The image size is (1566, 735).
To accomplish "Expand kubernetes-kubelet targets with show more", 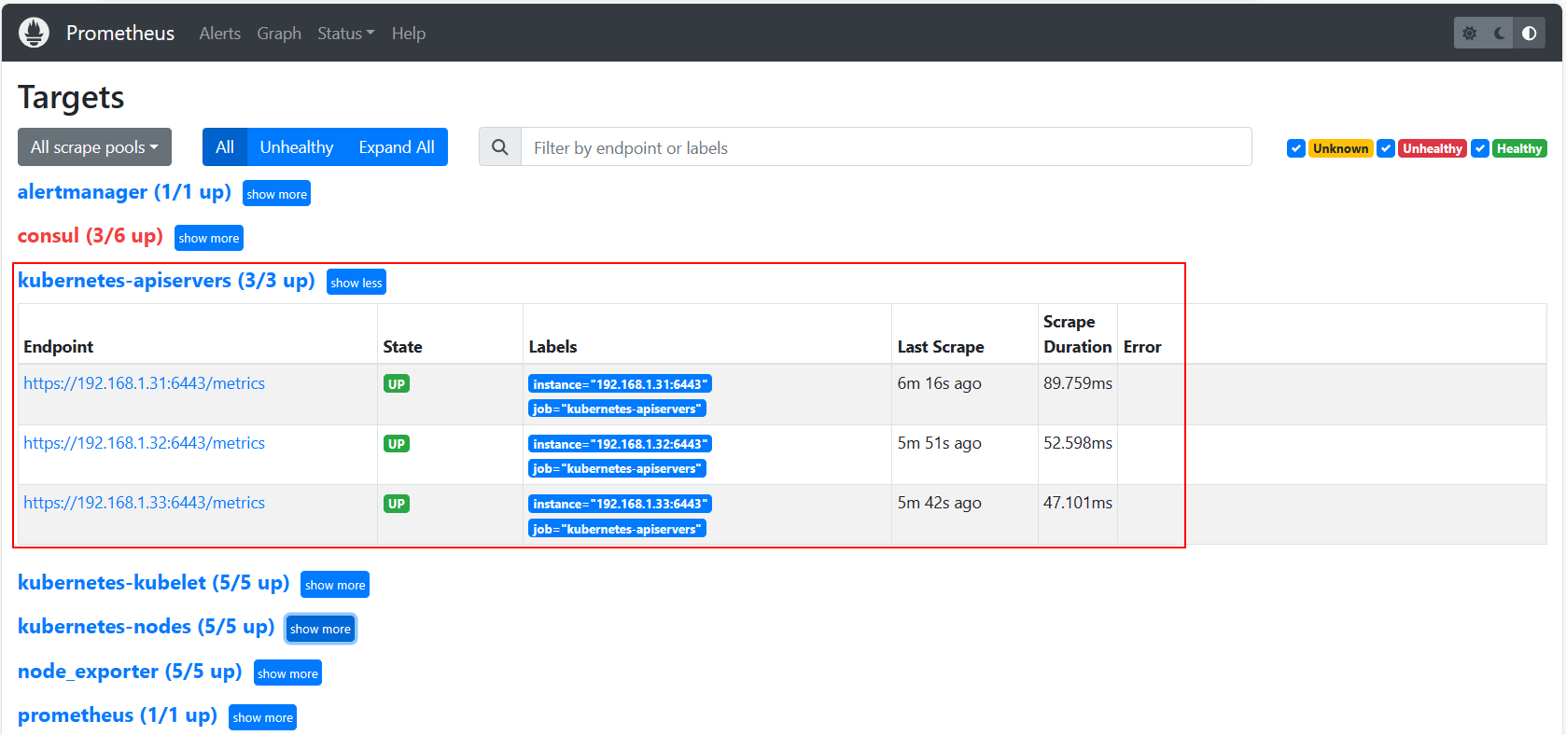I will (335, 585).
